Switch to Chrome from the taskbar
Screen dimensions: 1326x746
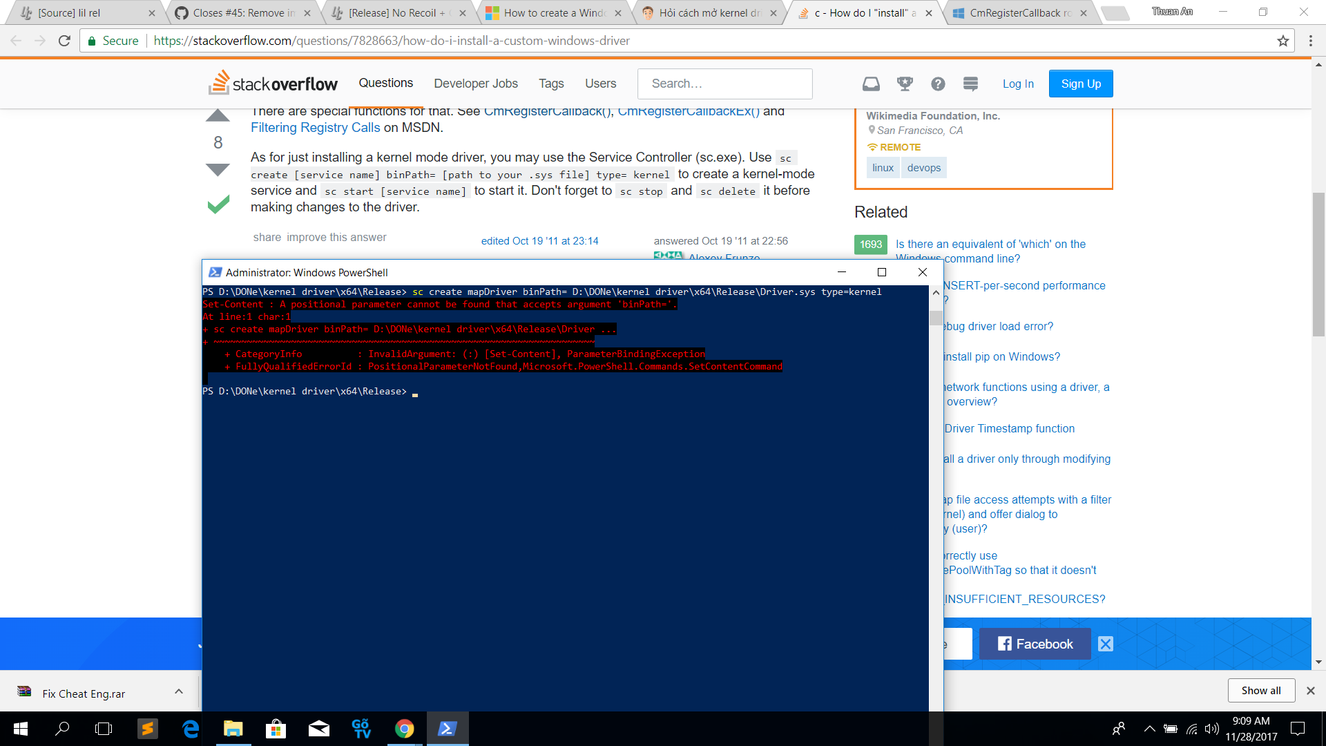click(405, 729)
